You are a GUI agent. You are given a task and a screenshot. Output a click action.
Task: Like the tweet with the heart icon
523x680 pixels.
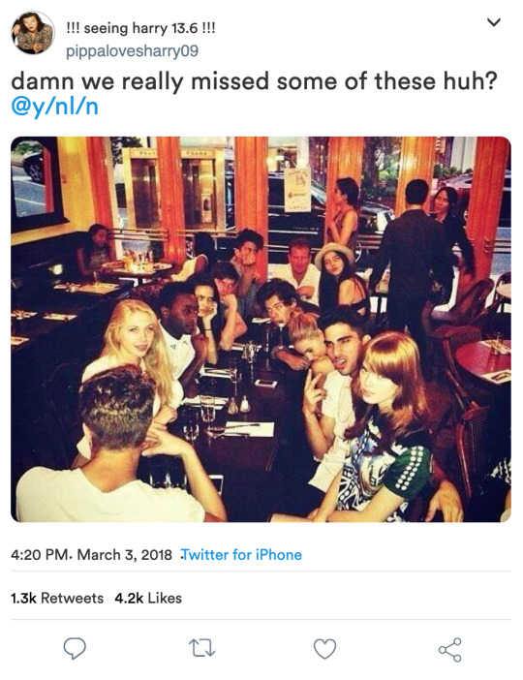tap(324, 649)
